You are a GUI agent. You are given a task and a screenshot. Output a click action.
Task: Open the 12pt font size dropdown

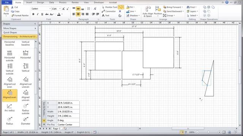click(60, 9)
